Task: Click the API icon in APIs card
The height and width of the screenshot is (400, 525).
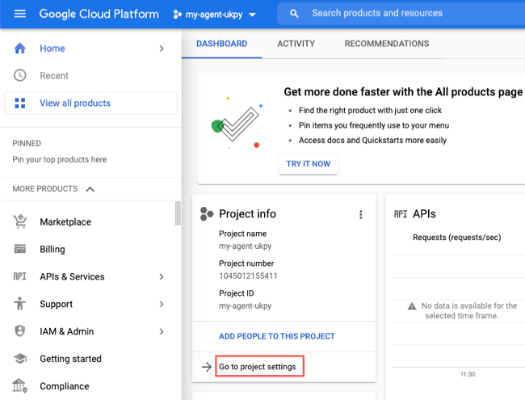Action: tap(401, 214)
